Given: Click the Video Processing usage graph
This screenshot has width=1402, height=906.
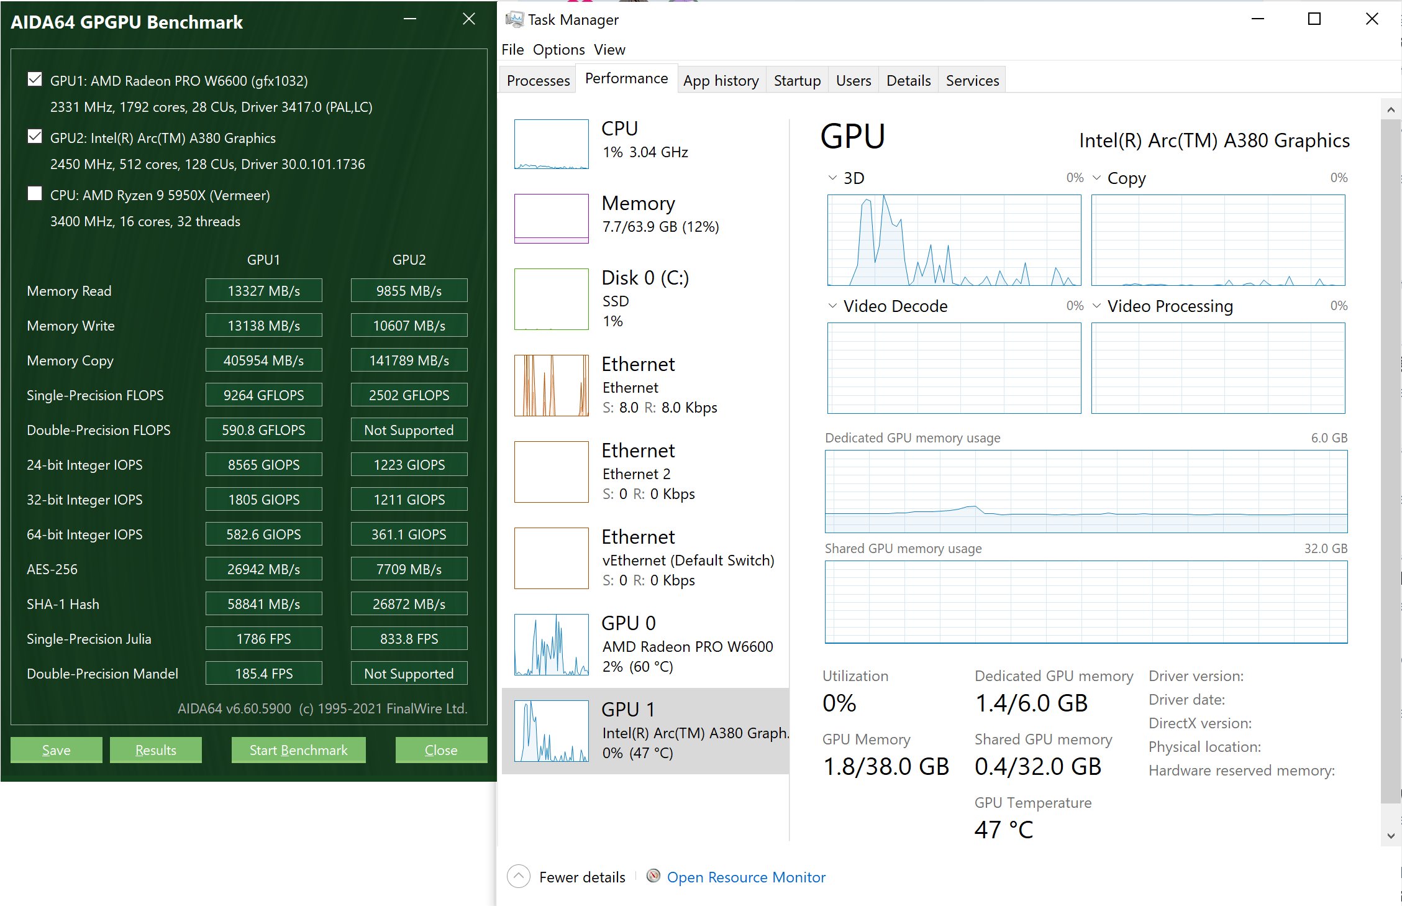Looking at the screenshot, I should click(x=1218, y=368).
